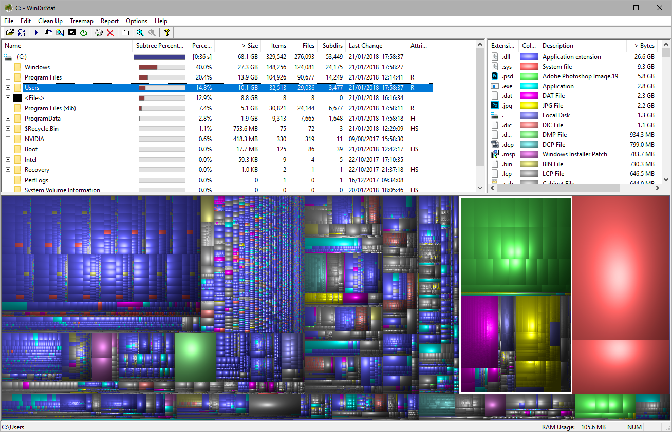Click the Copy Path toolbar icon
Image resolution: width=672 pixels, height=432 pixels.
(48, 33)
